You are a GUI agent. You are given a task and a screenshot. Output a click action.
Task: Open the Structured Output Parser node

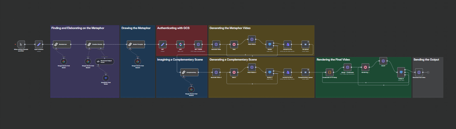coord(105,62)
